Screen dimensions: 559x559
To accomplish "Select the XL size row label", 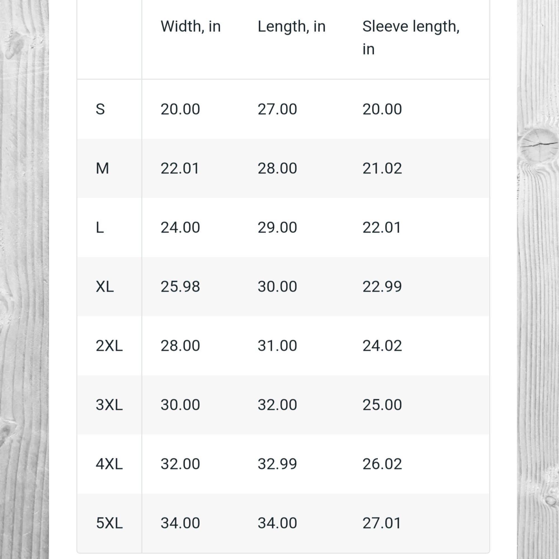I will 105,286.
